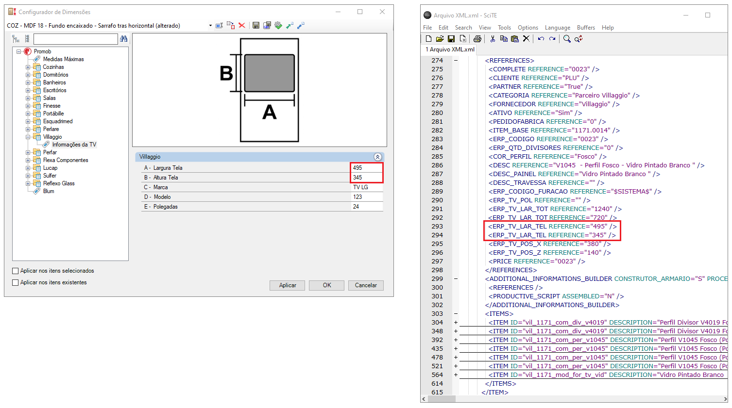The image size is (732, 408).
Task: Select 'Informações da TV' tree item
Action: click(74, 145)
